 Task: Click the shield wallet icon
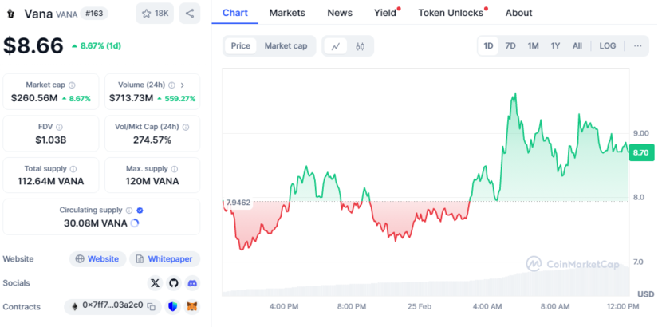point(173,306)
